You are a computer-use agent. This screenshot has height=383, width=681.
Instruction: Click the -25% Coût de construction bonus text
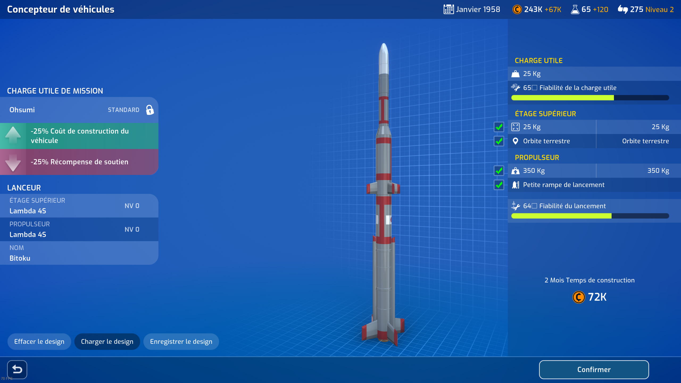pos(80,136)
